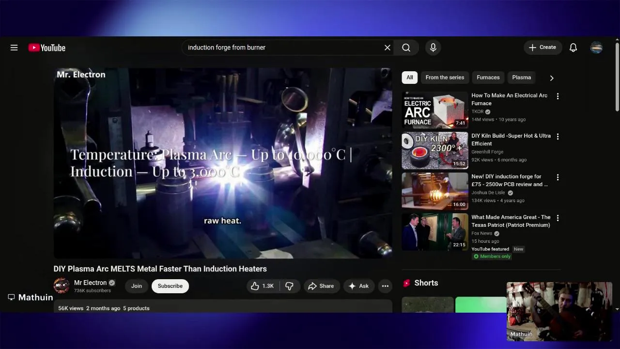
Task: Expand description showing 56K views
Action: (x=223, y=306)
